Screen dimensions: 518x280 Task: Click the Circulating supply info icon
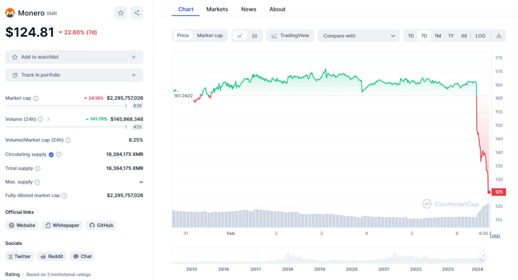59,155
